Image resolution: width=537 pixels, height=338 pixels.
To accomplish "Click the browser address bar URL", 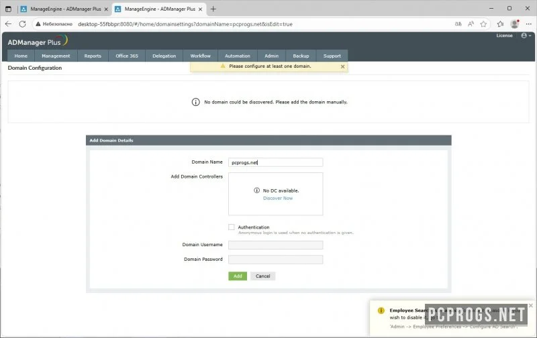I will click(185, 24).
